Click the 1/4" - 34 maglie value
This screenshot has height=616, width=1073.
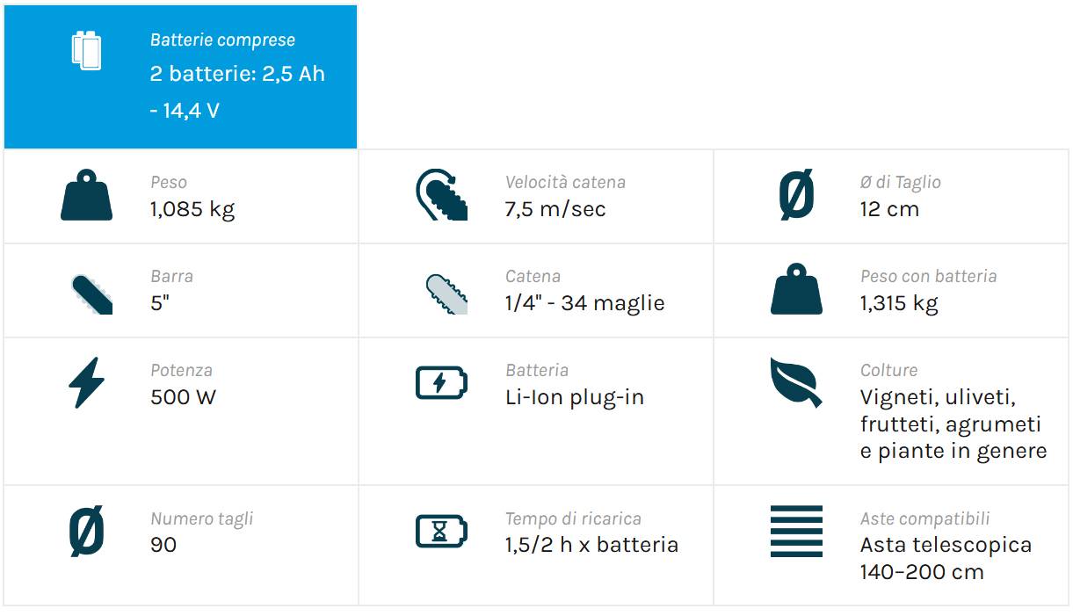584,303
